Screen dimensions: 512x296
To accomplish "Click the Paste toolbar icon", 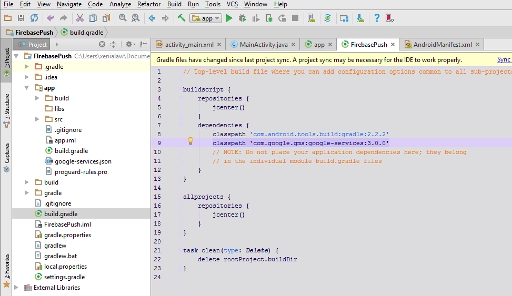I will 106,18.
